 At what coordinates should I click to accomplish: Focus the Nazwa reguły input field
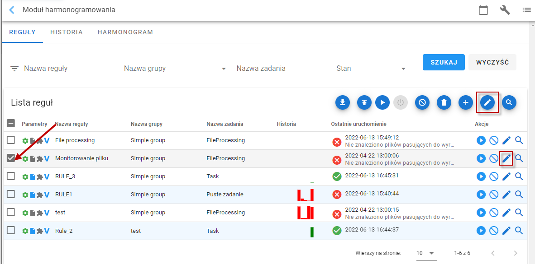point(70,69)
